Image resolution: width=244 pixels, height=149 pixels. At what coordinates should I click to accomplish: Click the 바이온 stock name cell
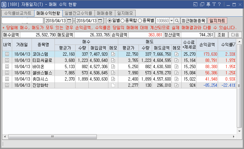43,66
